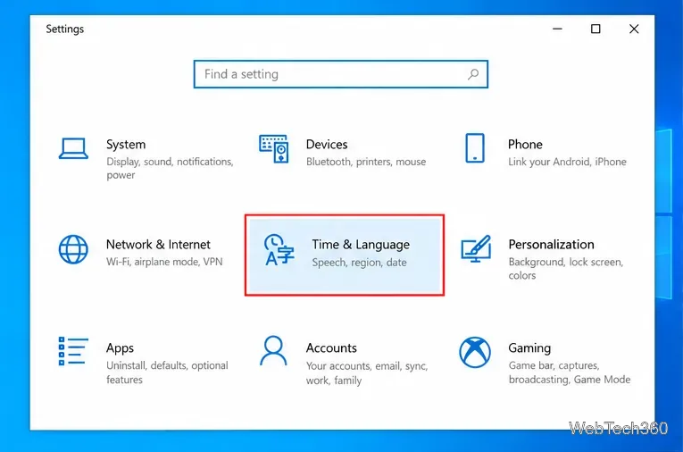Open the Gaming settings title
The width and height of the screenshot is (683, 452).
click(x=529, y=348)
